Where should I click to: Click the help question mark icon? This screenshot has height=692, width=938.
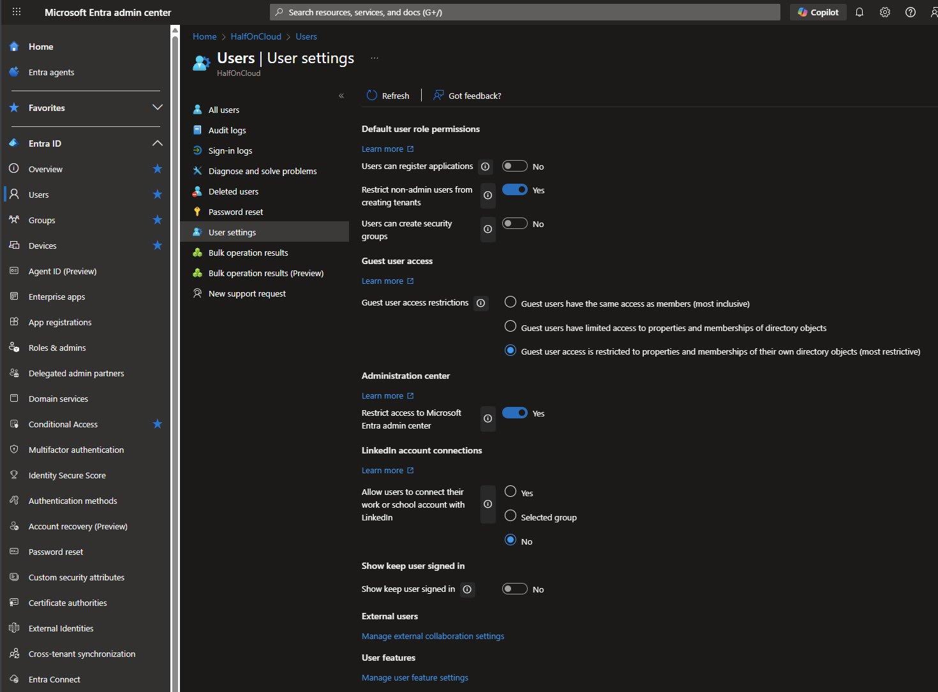[911, 12]
